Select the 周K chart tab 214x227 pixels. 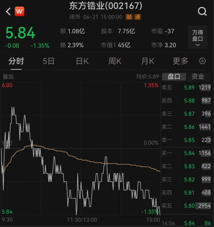click(x=115, y=61)
